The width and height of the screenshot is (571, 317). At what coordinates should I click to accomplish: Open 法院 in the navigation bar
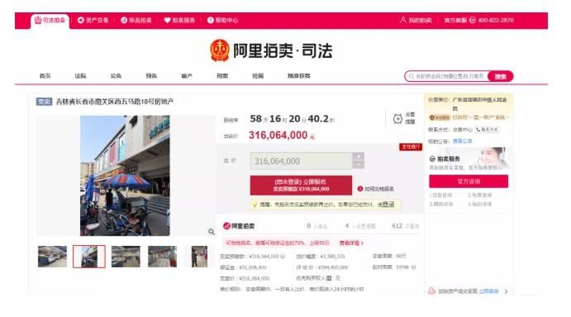tap(80, 76)
